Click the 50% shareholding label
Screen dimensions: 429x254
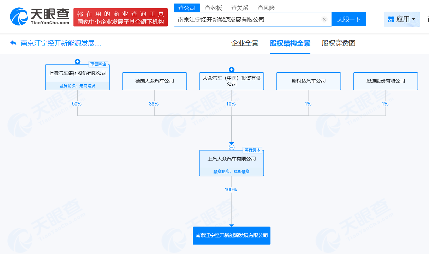pyautogui.click(x=77, y=104)
